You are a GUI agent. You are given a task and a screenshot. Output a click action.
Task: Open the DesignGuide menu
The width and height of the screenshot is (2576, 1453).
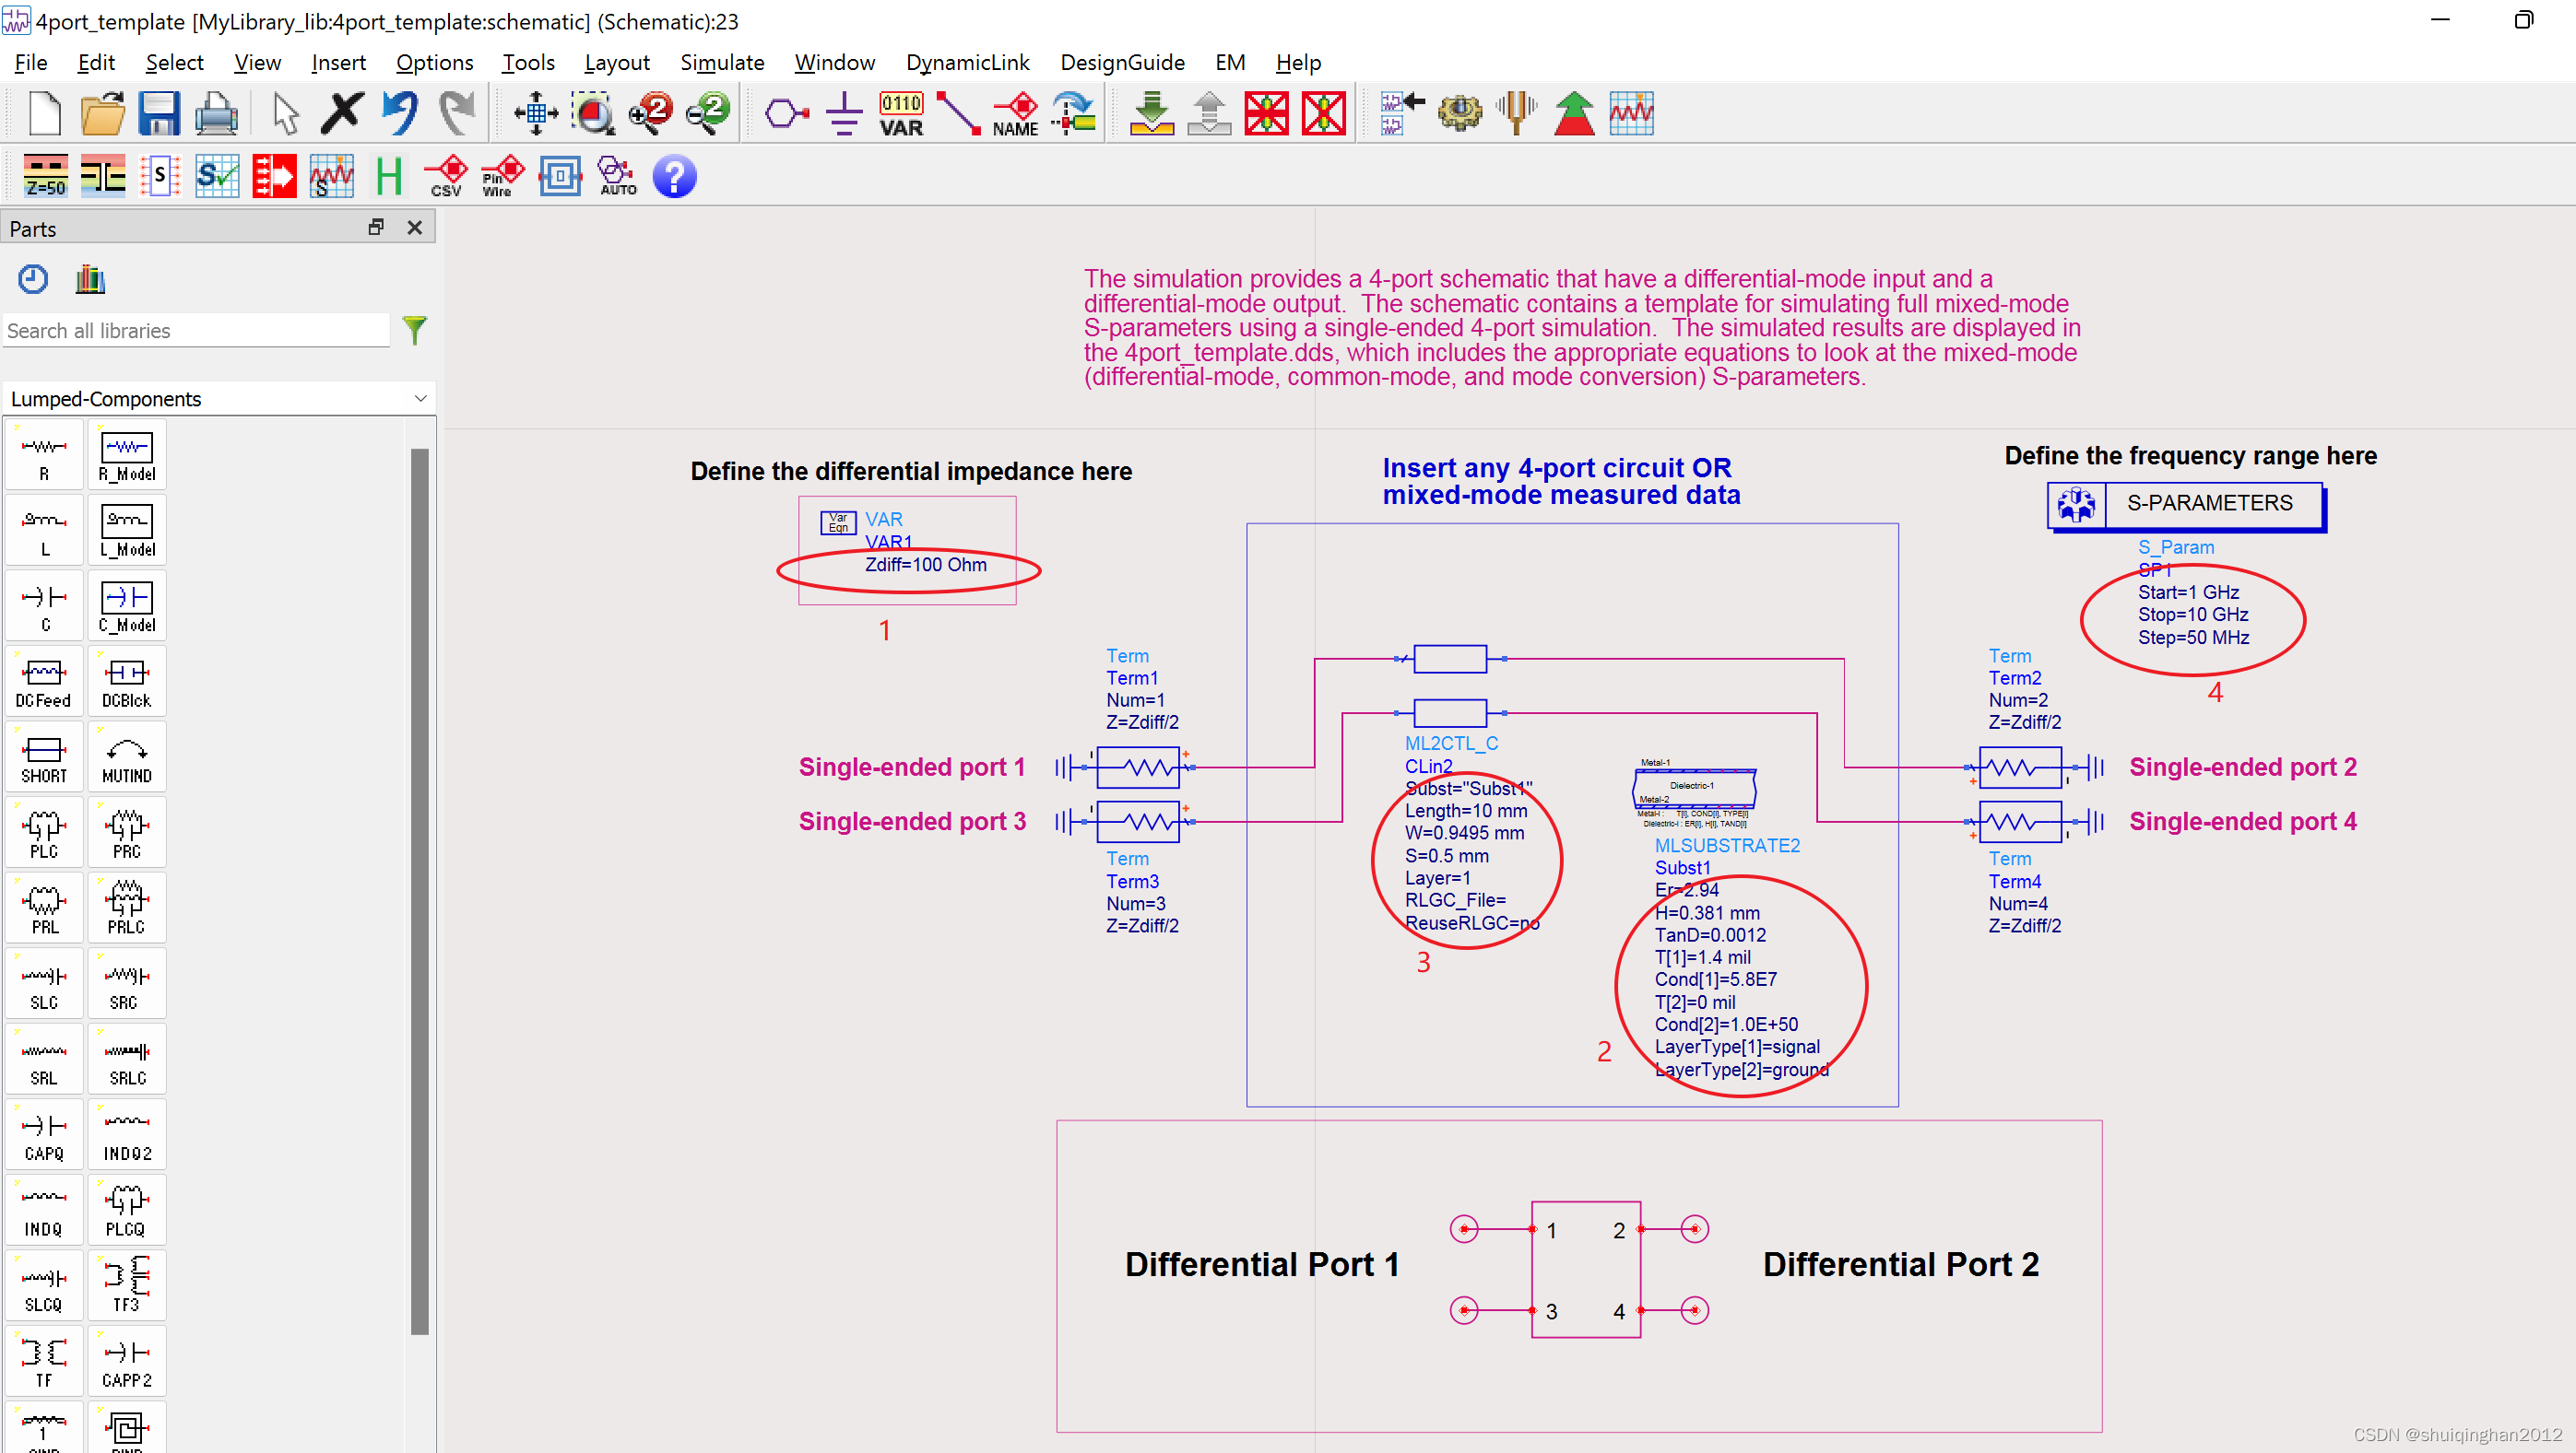[1121, 62]
